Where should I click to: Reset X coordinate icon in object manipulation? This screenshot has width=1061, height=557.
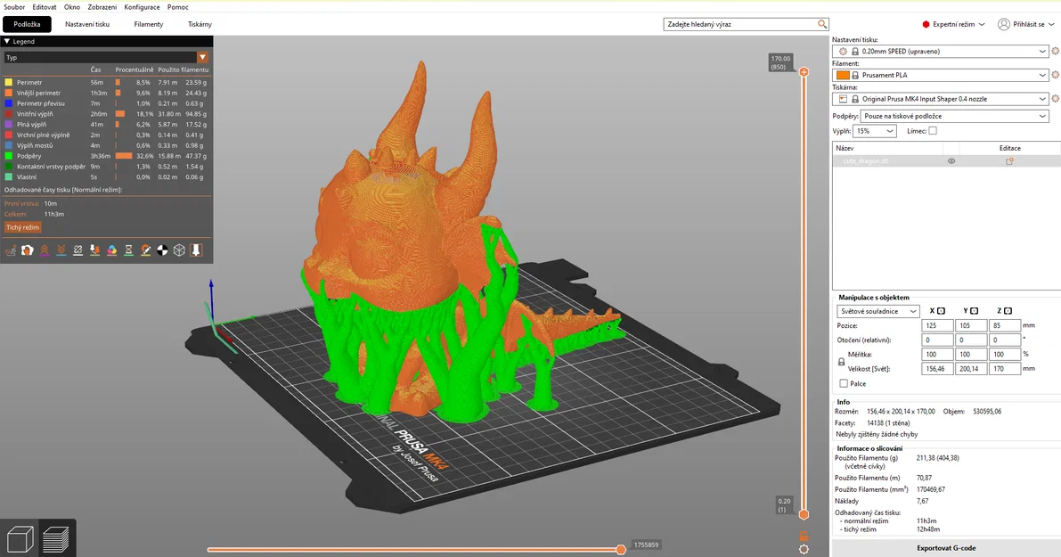point(941,311)
